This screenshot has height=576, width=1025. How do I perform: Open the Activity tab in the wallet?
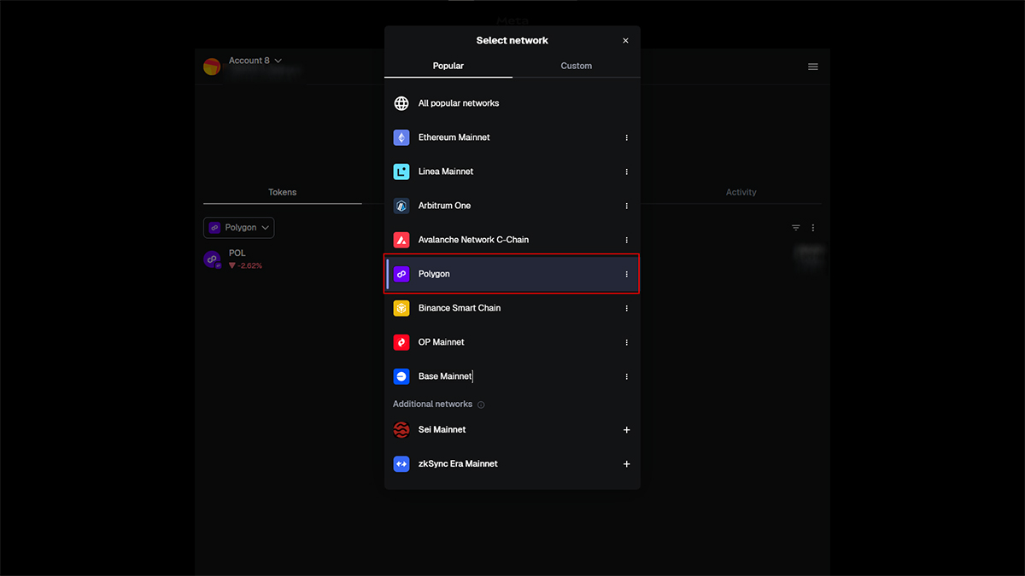(x=741, y=192)
